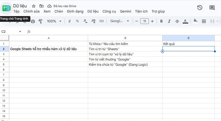Image resolution: width=221 pixels, height=121 pixels.
Task: Open the fill color picker
Action: click(x=195, y=21)
